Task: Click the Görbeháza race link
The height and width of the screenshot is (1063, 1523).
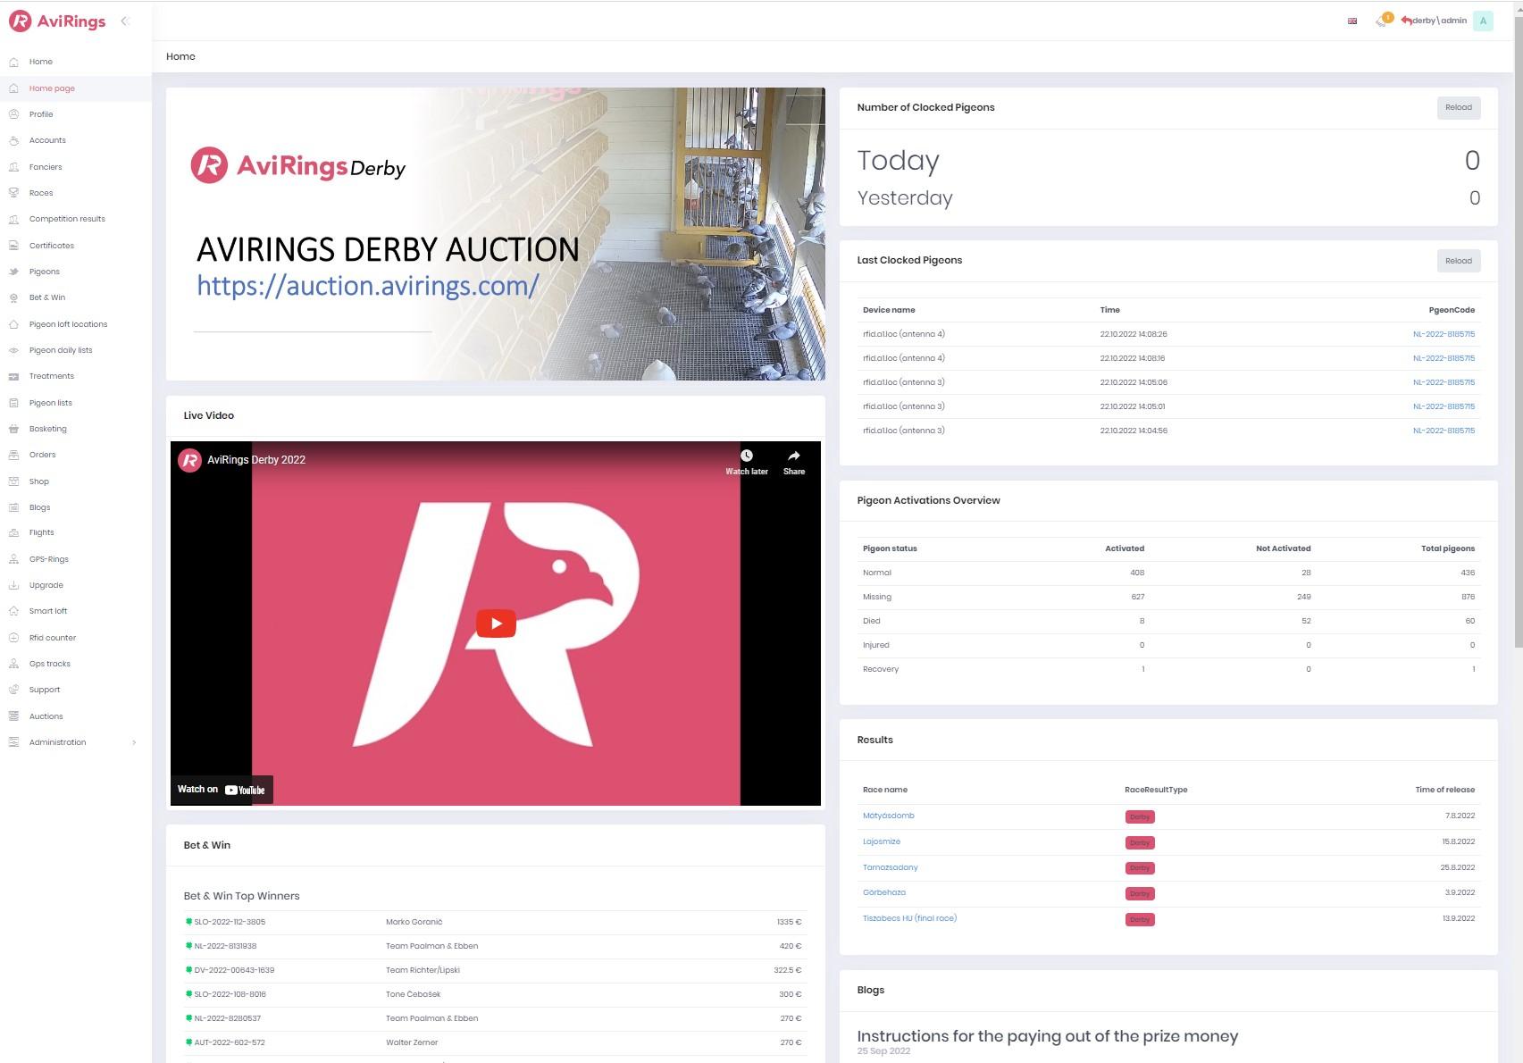Action: point(884,892)
